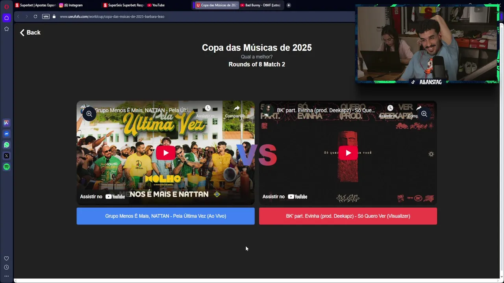Image resolution: width=504 pixels, height=283 pixels.
Task: Play the Pela Última Vez video
Action: (165, 153)
